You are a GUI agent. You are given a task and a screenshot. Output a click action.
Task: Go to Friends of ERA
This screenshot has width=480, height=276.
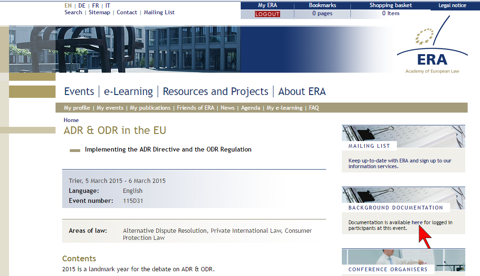(x=196, y=108)
